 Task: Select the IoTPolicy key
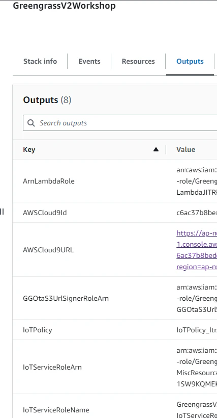click(x=38, y=330)
